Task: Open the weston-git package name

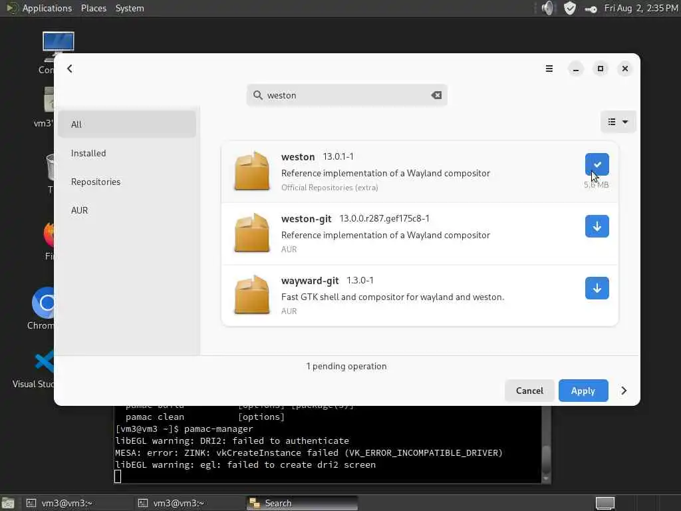Action: [x=306, y=218]
